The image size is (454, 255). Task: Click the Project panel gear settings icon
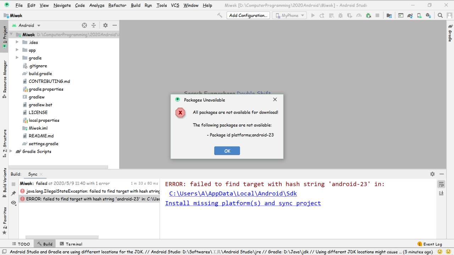pyautogui.click(x=105, y=25)
